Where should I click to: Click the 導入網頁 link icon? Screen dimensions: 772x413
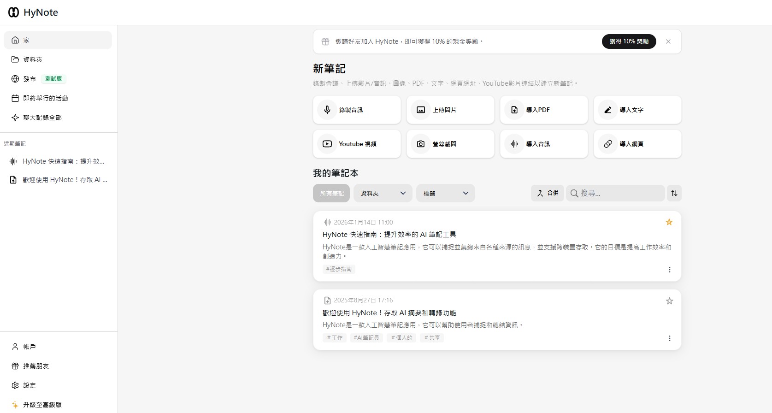tap(608, 144)
